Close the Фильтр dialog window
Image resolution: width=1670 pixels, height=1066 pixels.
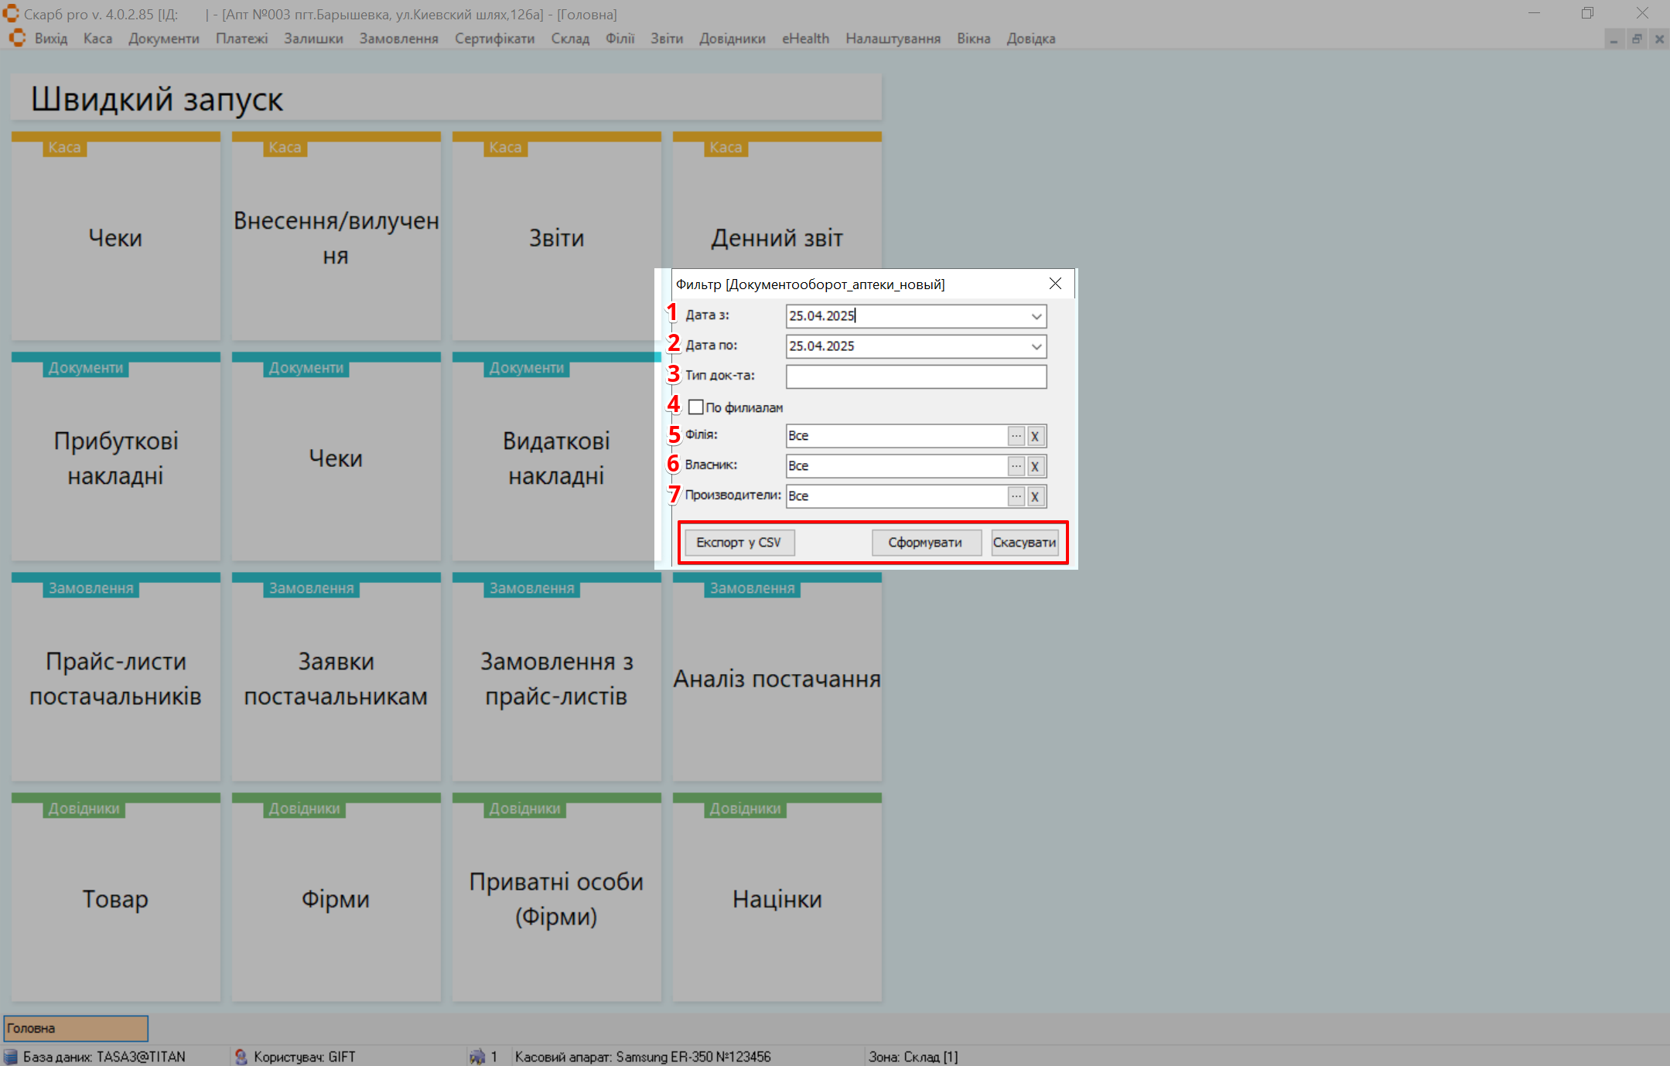click(1055, 284)
